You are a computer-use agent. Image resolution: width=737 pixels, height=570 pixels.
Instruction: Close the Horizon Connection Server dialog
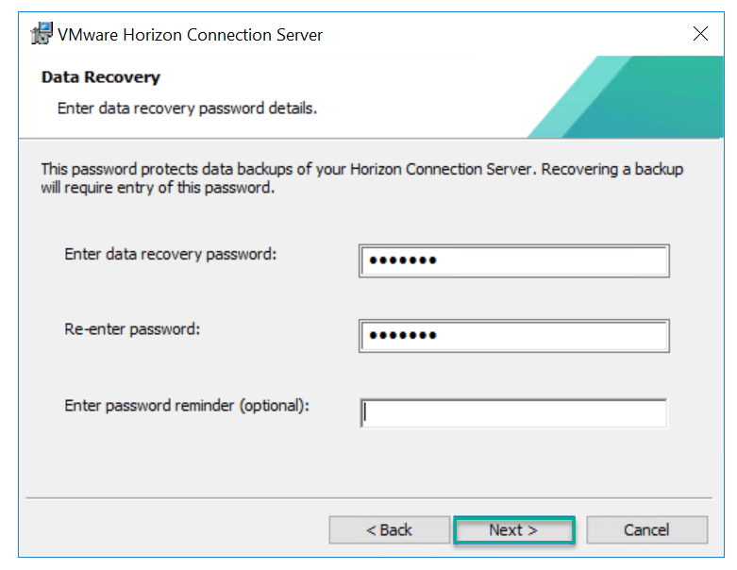pos(700,35)
